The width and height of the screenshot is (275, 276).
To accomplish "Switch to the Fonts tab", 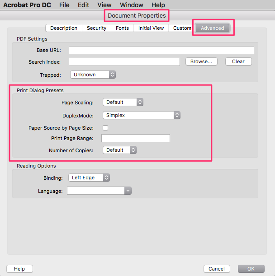I will 122,28.
